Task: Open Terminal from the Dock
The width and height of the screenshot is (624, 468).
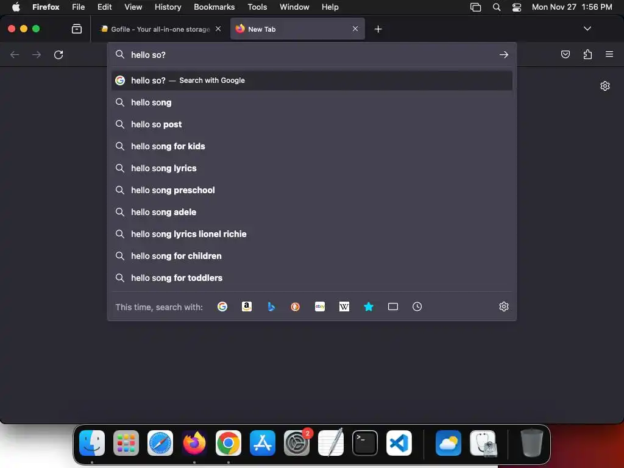Action: (x=365, y=443)
